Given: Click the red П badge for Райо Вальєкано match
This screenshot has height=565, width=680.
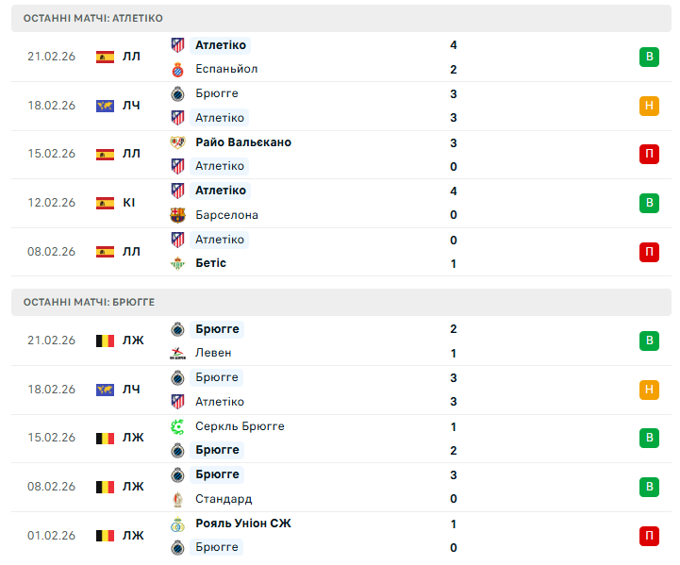Looking at the screenshot, I should point(648,154).
